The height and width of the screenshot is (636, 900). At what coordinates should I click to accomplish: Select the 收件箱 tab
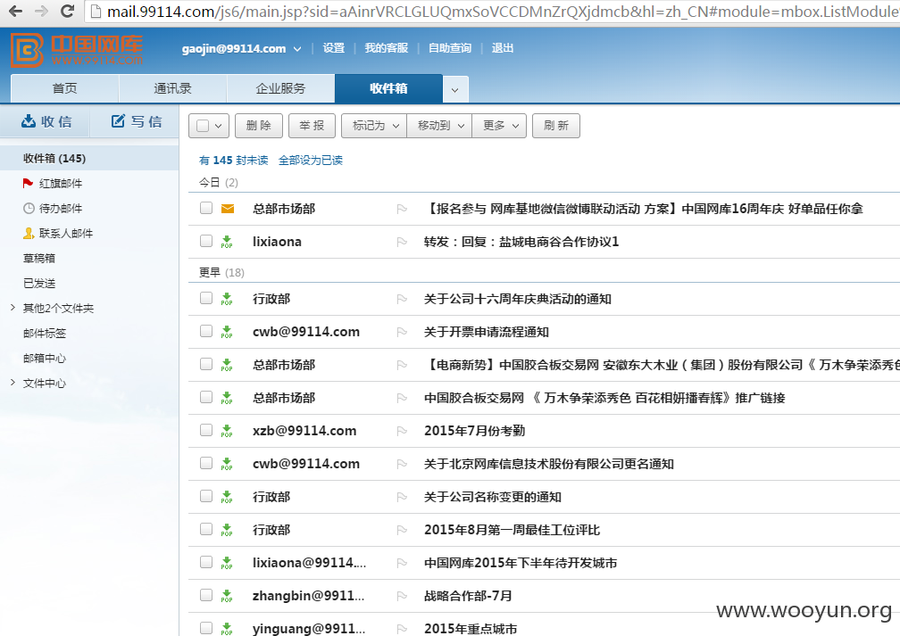pos(388,88)
